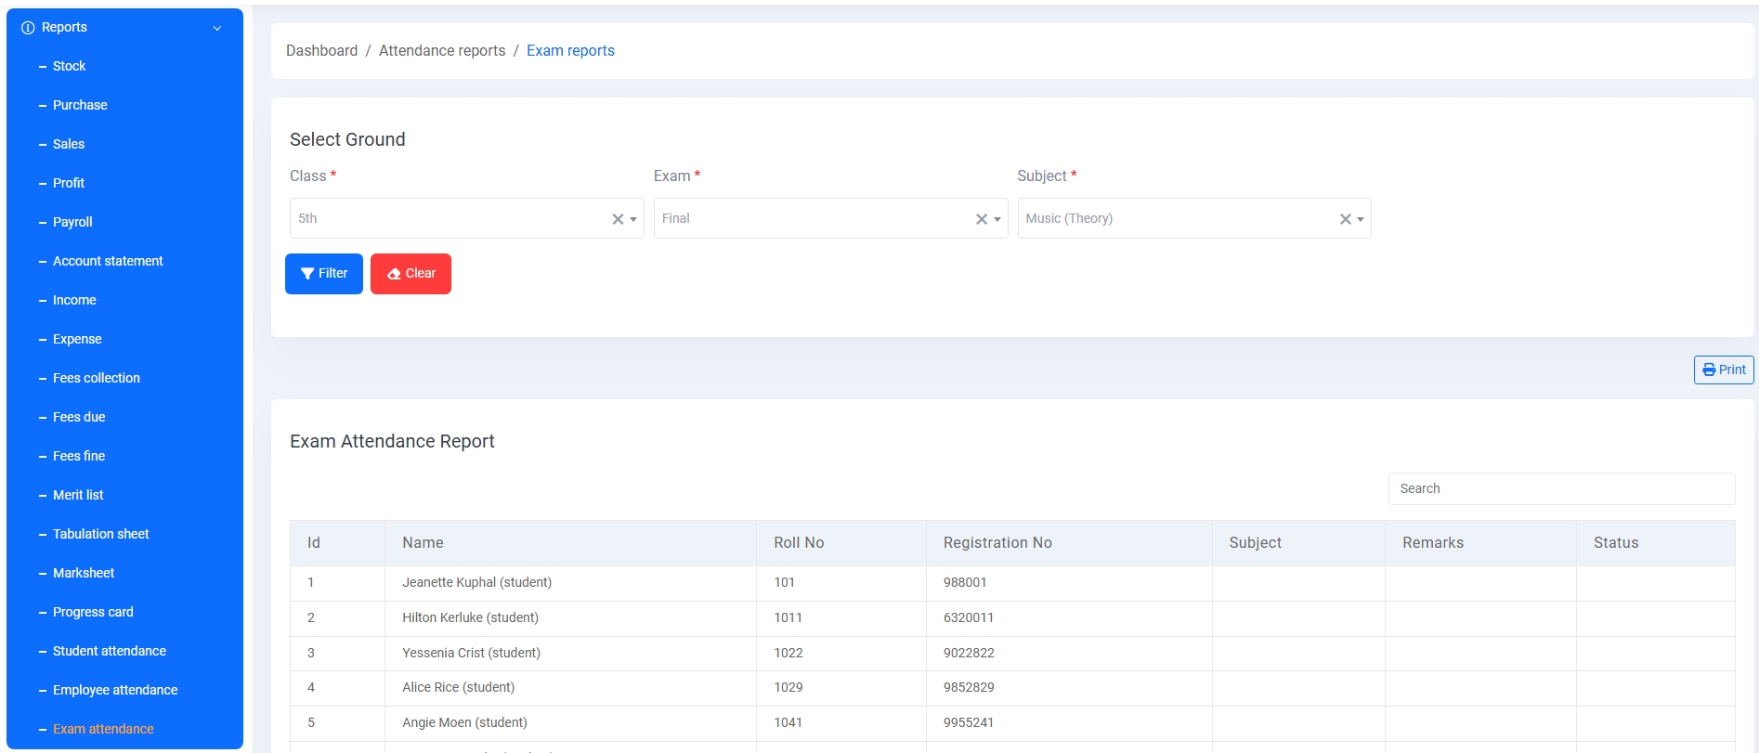Clear the Class selection with its X icon
This screenshot has width=1759, height=753.
[618, 219]
